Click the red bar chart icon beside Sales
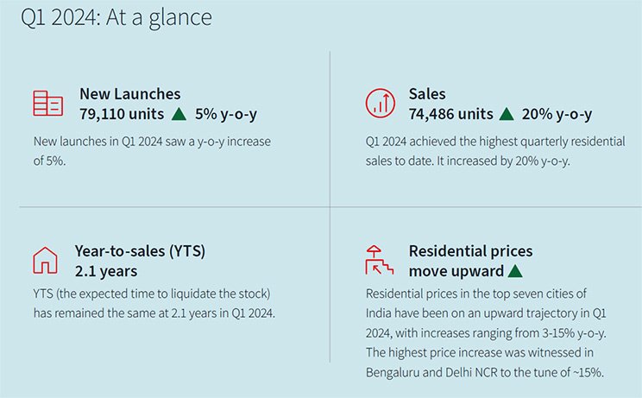This screenshot has width=642, height=398. pyautogui.click(x=381, y=104)
